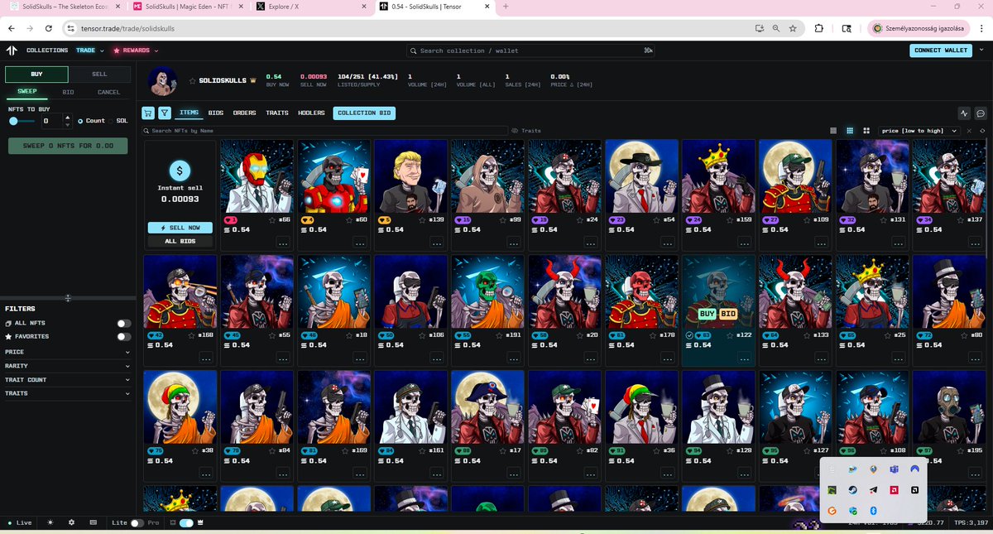Click the brightness theme icon in footer

[50, 522]
